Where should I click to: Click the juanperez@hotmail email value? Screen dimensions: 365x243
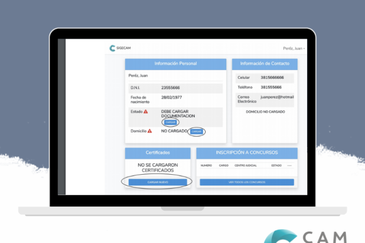(277, 97)
